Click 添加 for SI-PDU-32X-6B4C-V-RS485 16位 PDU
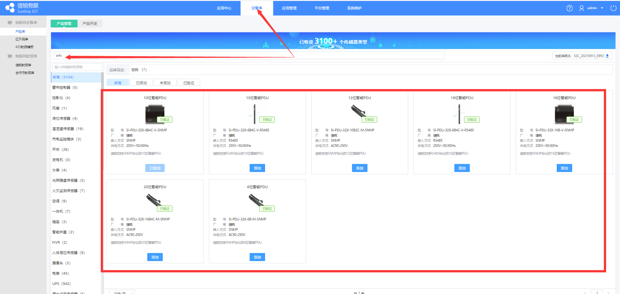 point(462,168)
